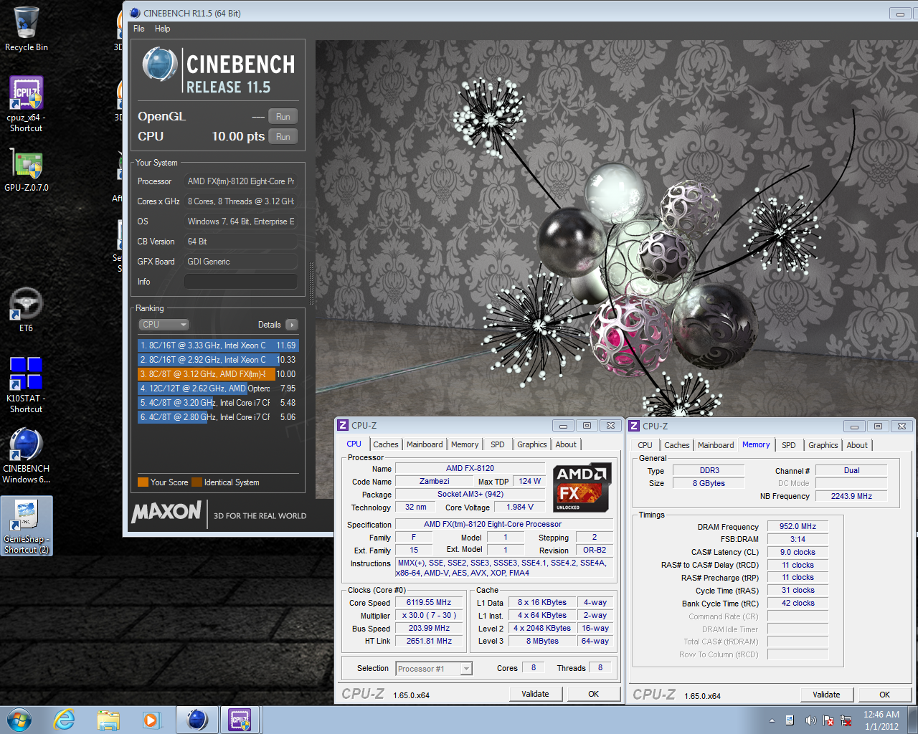Click the Identical System legend swatch
918x734 pixels.
(197, 482)
